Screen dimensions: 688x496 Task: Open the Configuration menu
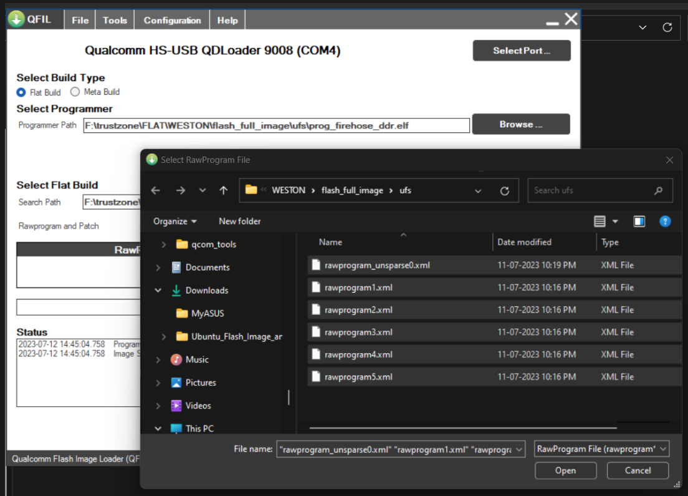point(172,20)
